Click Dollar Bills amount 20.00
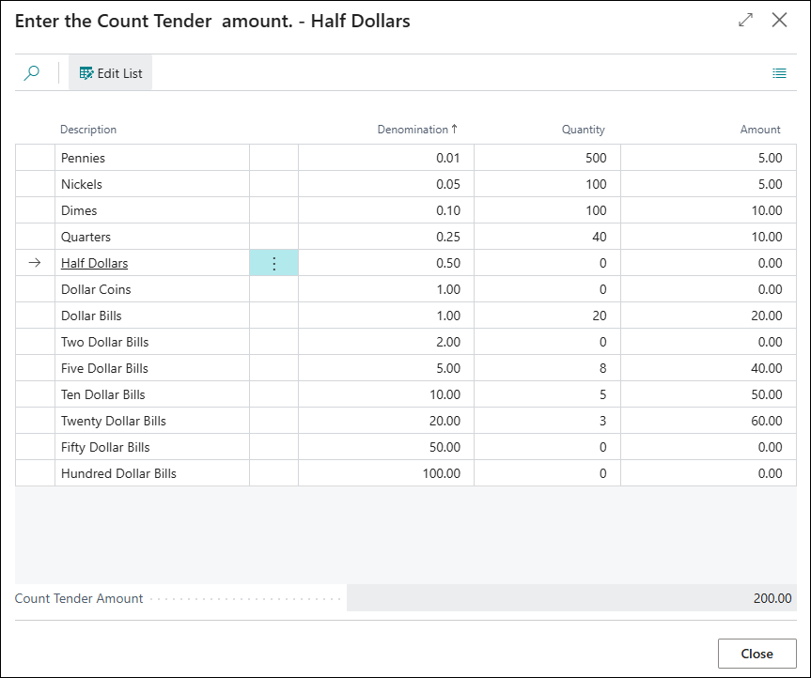Screen dimensions: 811x678 pos(767,316)
